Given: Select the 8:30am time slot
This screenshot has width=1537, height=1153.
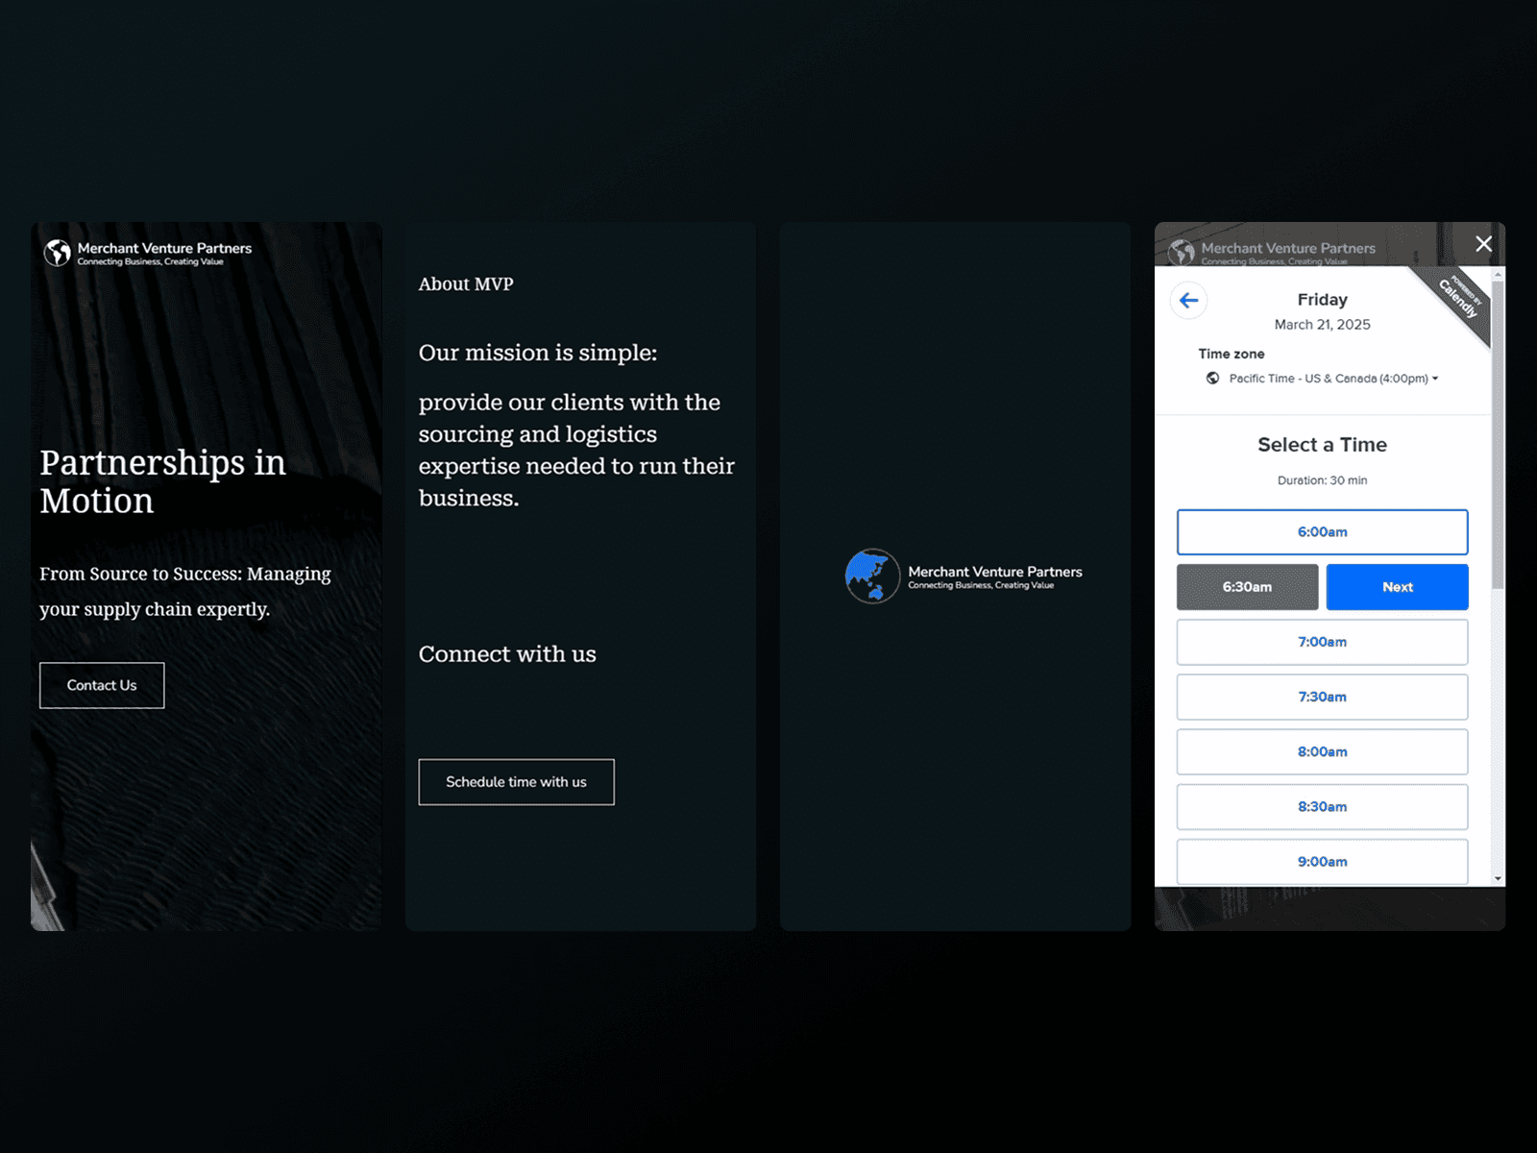Looking at the screenshot, I should [x=1322, y=807].
